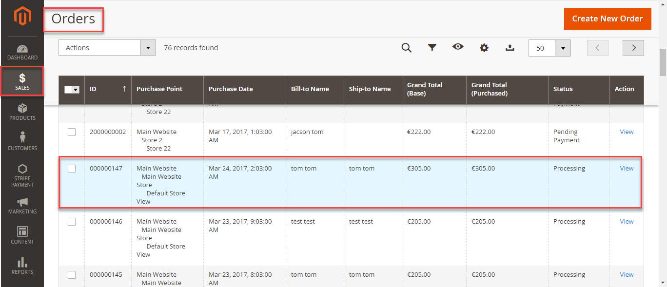The width and height of the screenshot is (667, 287).
Task: Open the Products sidebar menu
Action: (x=22, y=112)
